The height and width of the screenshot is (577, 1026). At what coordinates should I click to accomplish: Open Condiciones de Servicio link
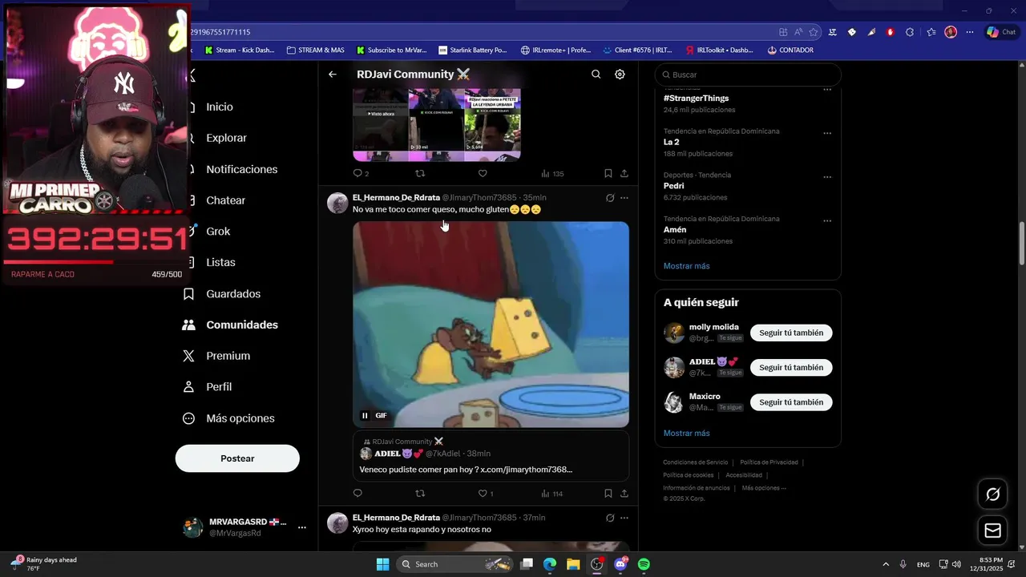click(x=696, y=462)
